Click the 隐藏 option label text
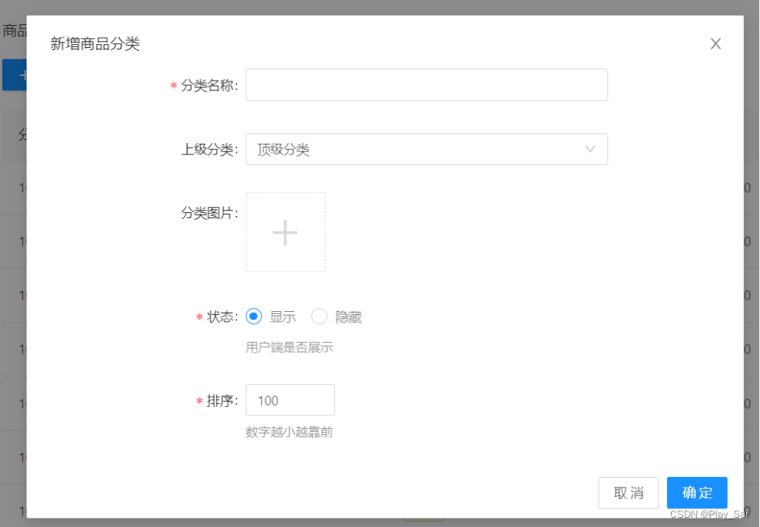760x527 pixels. [349, 317]
